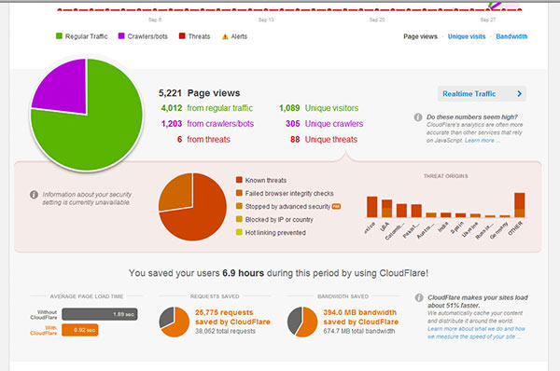Screen dimensions: 560x371
Task: Click the PRO badge beside advanced security
Action: pos(336,206)
